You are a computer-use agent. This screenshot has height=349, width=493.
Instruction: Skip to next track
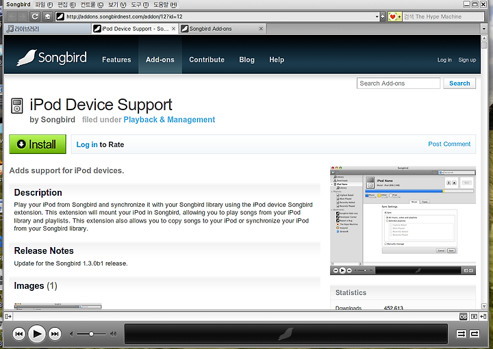coord(55,334)
